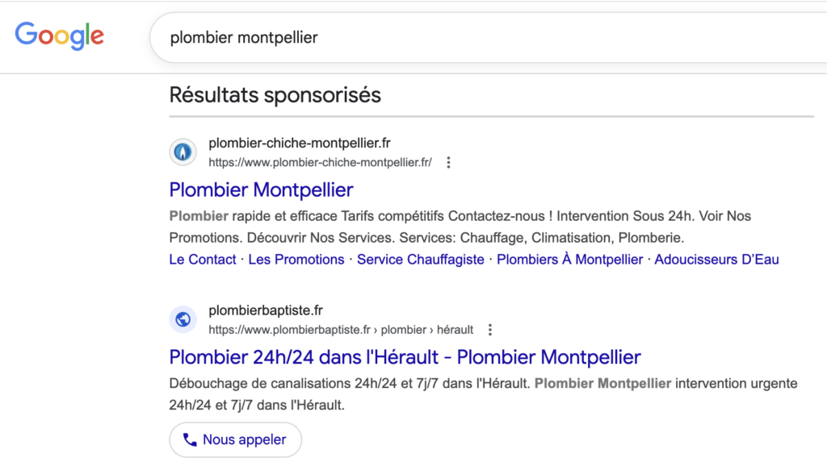This screenshot has height=466, width=827.
Task: Click the Google logo
Action: coord(59,36)
